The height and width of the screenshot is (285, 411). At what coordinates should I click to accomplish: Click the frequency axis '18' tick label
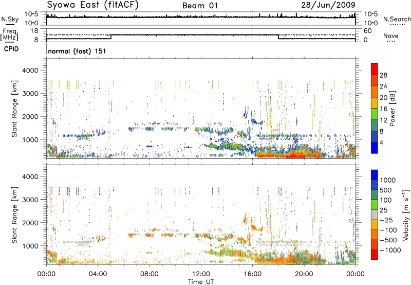pos(34,31)
